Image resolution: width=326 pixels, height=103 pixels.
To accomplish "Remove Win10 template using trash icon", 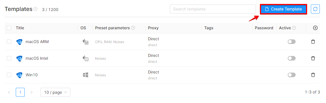I will pos(313,75).
